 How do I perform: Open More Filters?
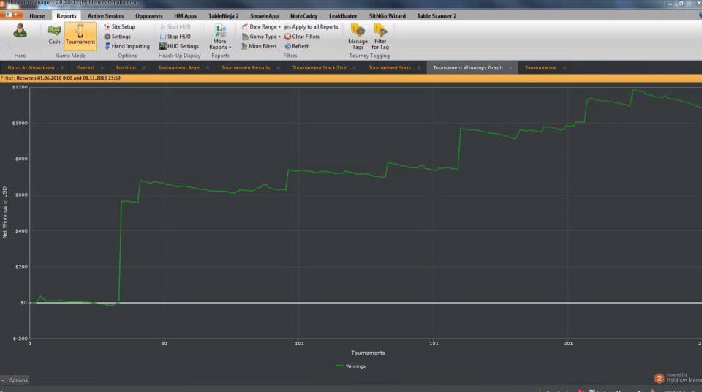tap(259, 46)
